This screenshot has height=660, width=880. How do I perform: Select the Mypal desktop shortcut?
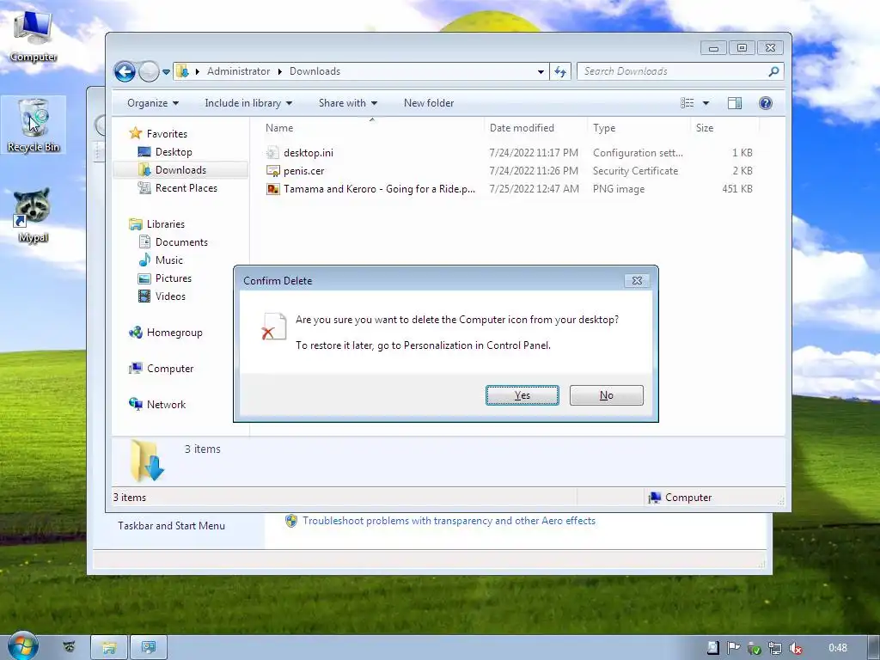tap(34, 216)
